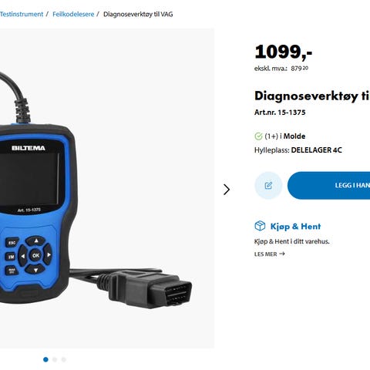Click the green stock availability checkmark
Image resolution: width=370 pixels, height=370 pixels.
click(258, 136)
